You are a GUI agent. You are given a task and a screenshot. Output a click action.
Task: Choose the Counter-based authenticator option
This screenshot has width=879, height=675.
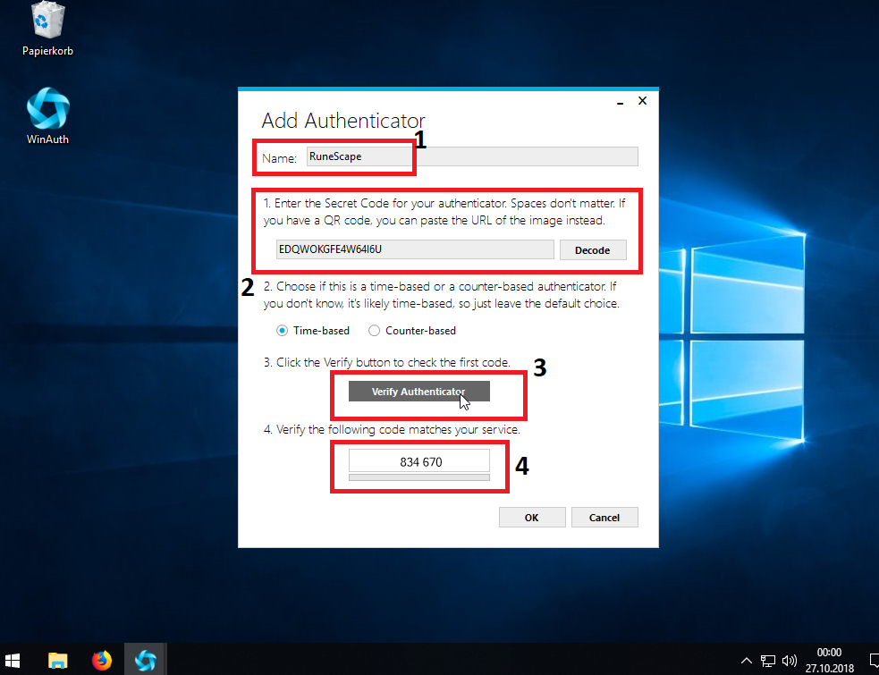pyautogui.click(x=375, y=331)
